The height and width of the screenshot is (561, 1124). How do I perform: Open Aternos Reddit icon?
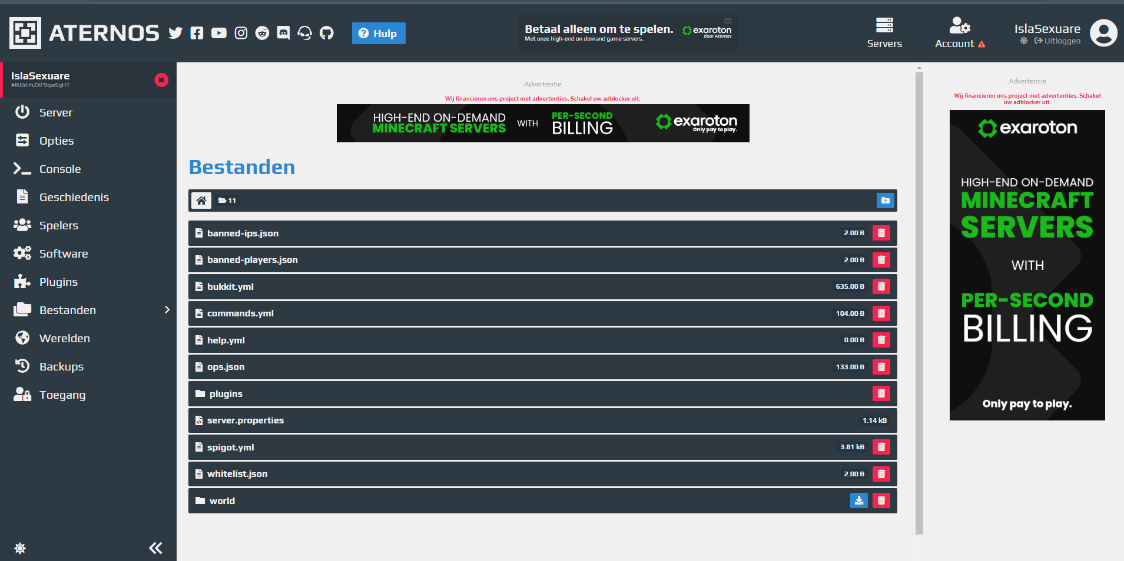coord(262,33)
